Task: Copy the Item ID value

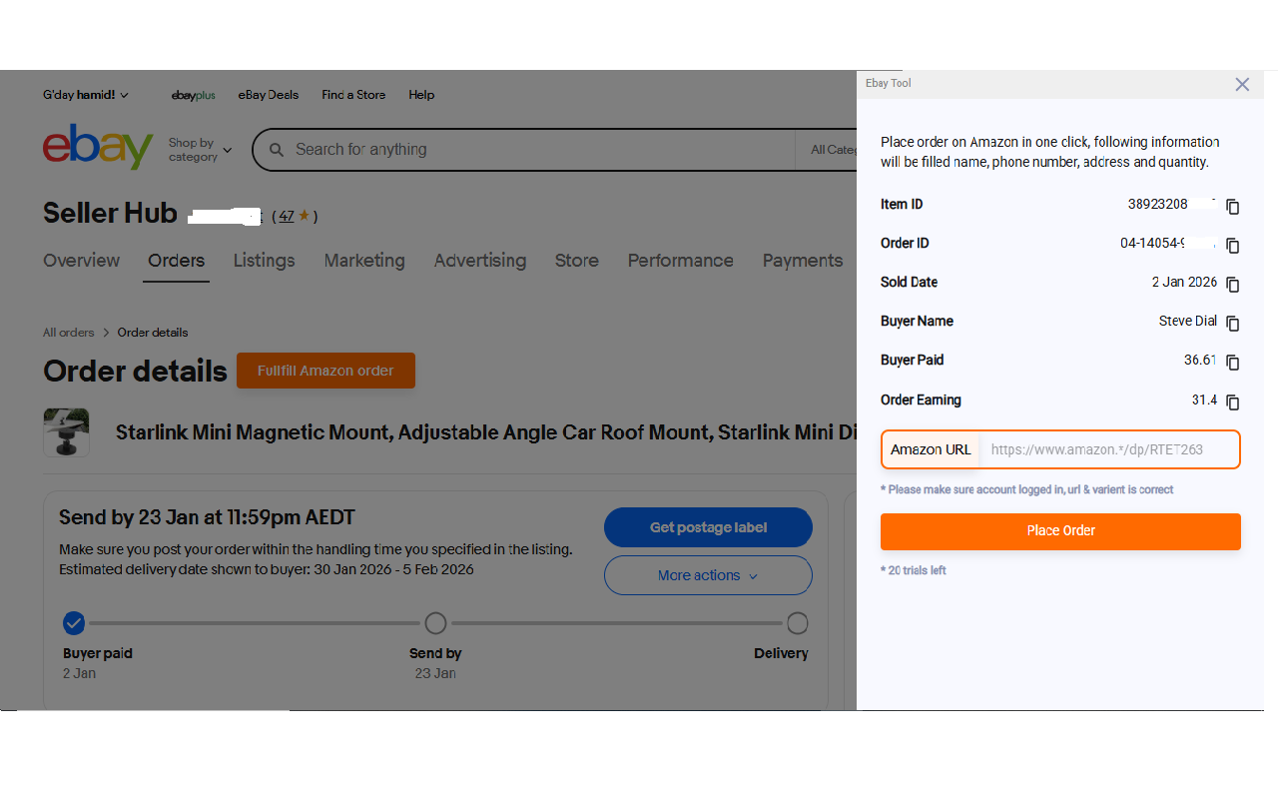Action: [1233, 207]
